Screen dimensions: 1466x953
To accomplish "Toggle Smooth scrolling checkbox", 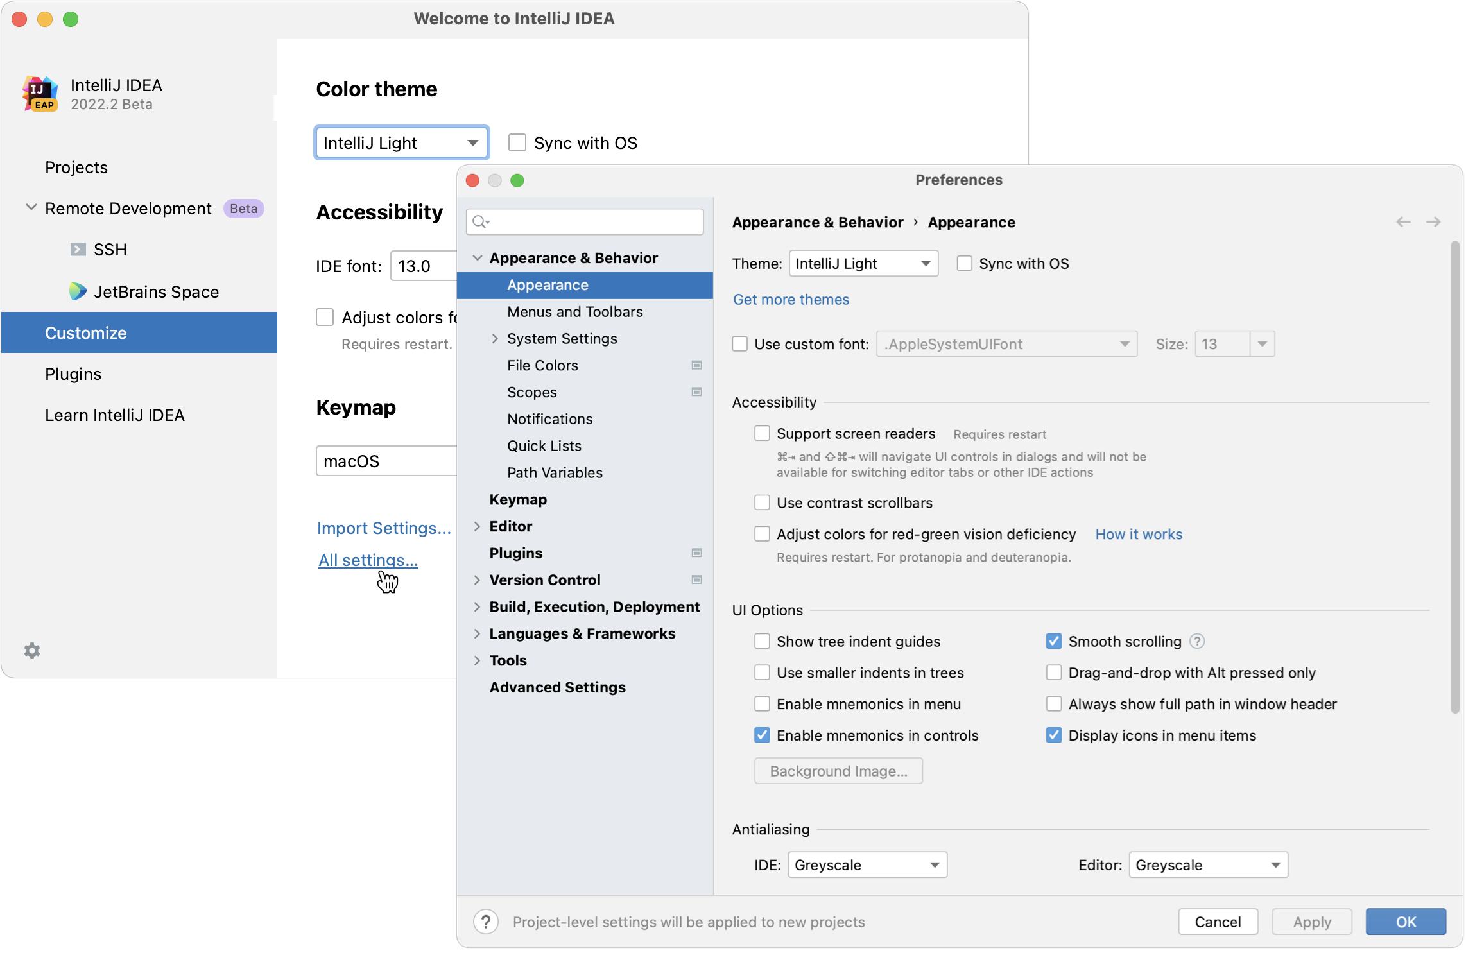I will pyautogui.click(x=1051, y=641).
